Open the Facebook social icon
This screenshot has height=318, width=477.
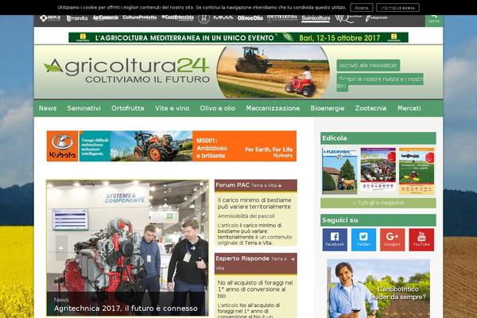tap(335, 240)
